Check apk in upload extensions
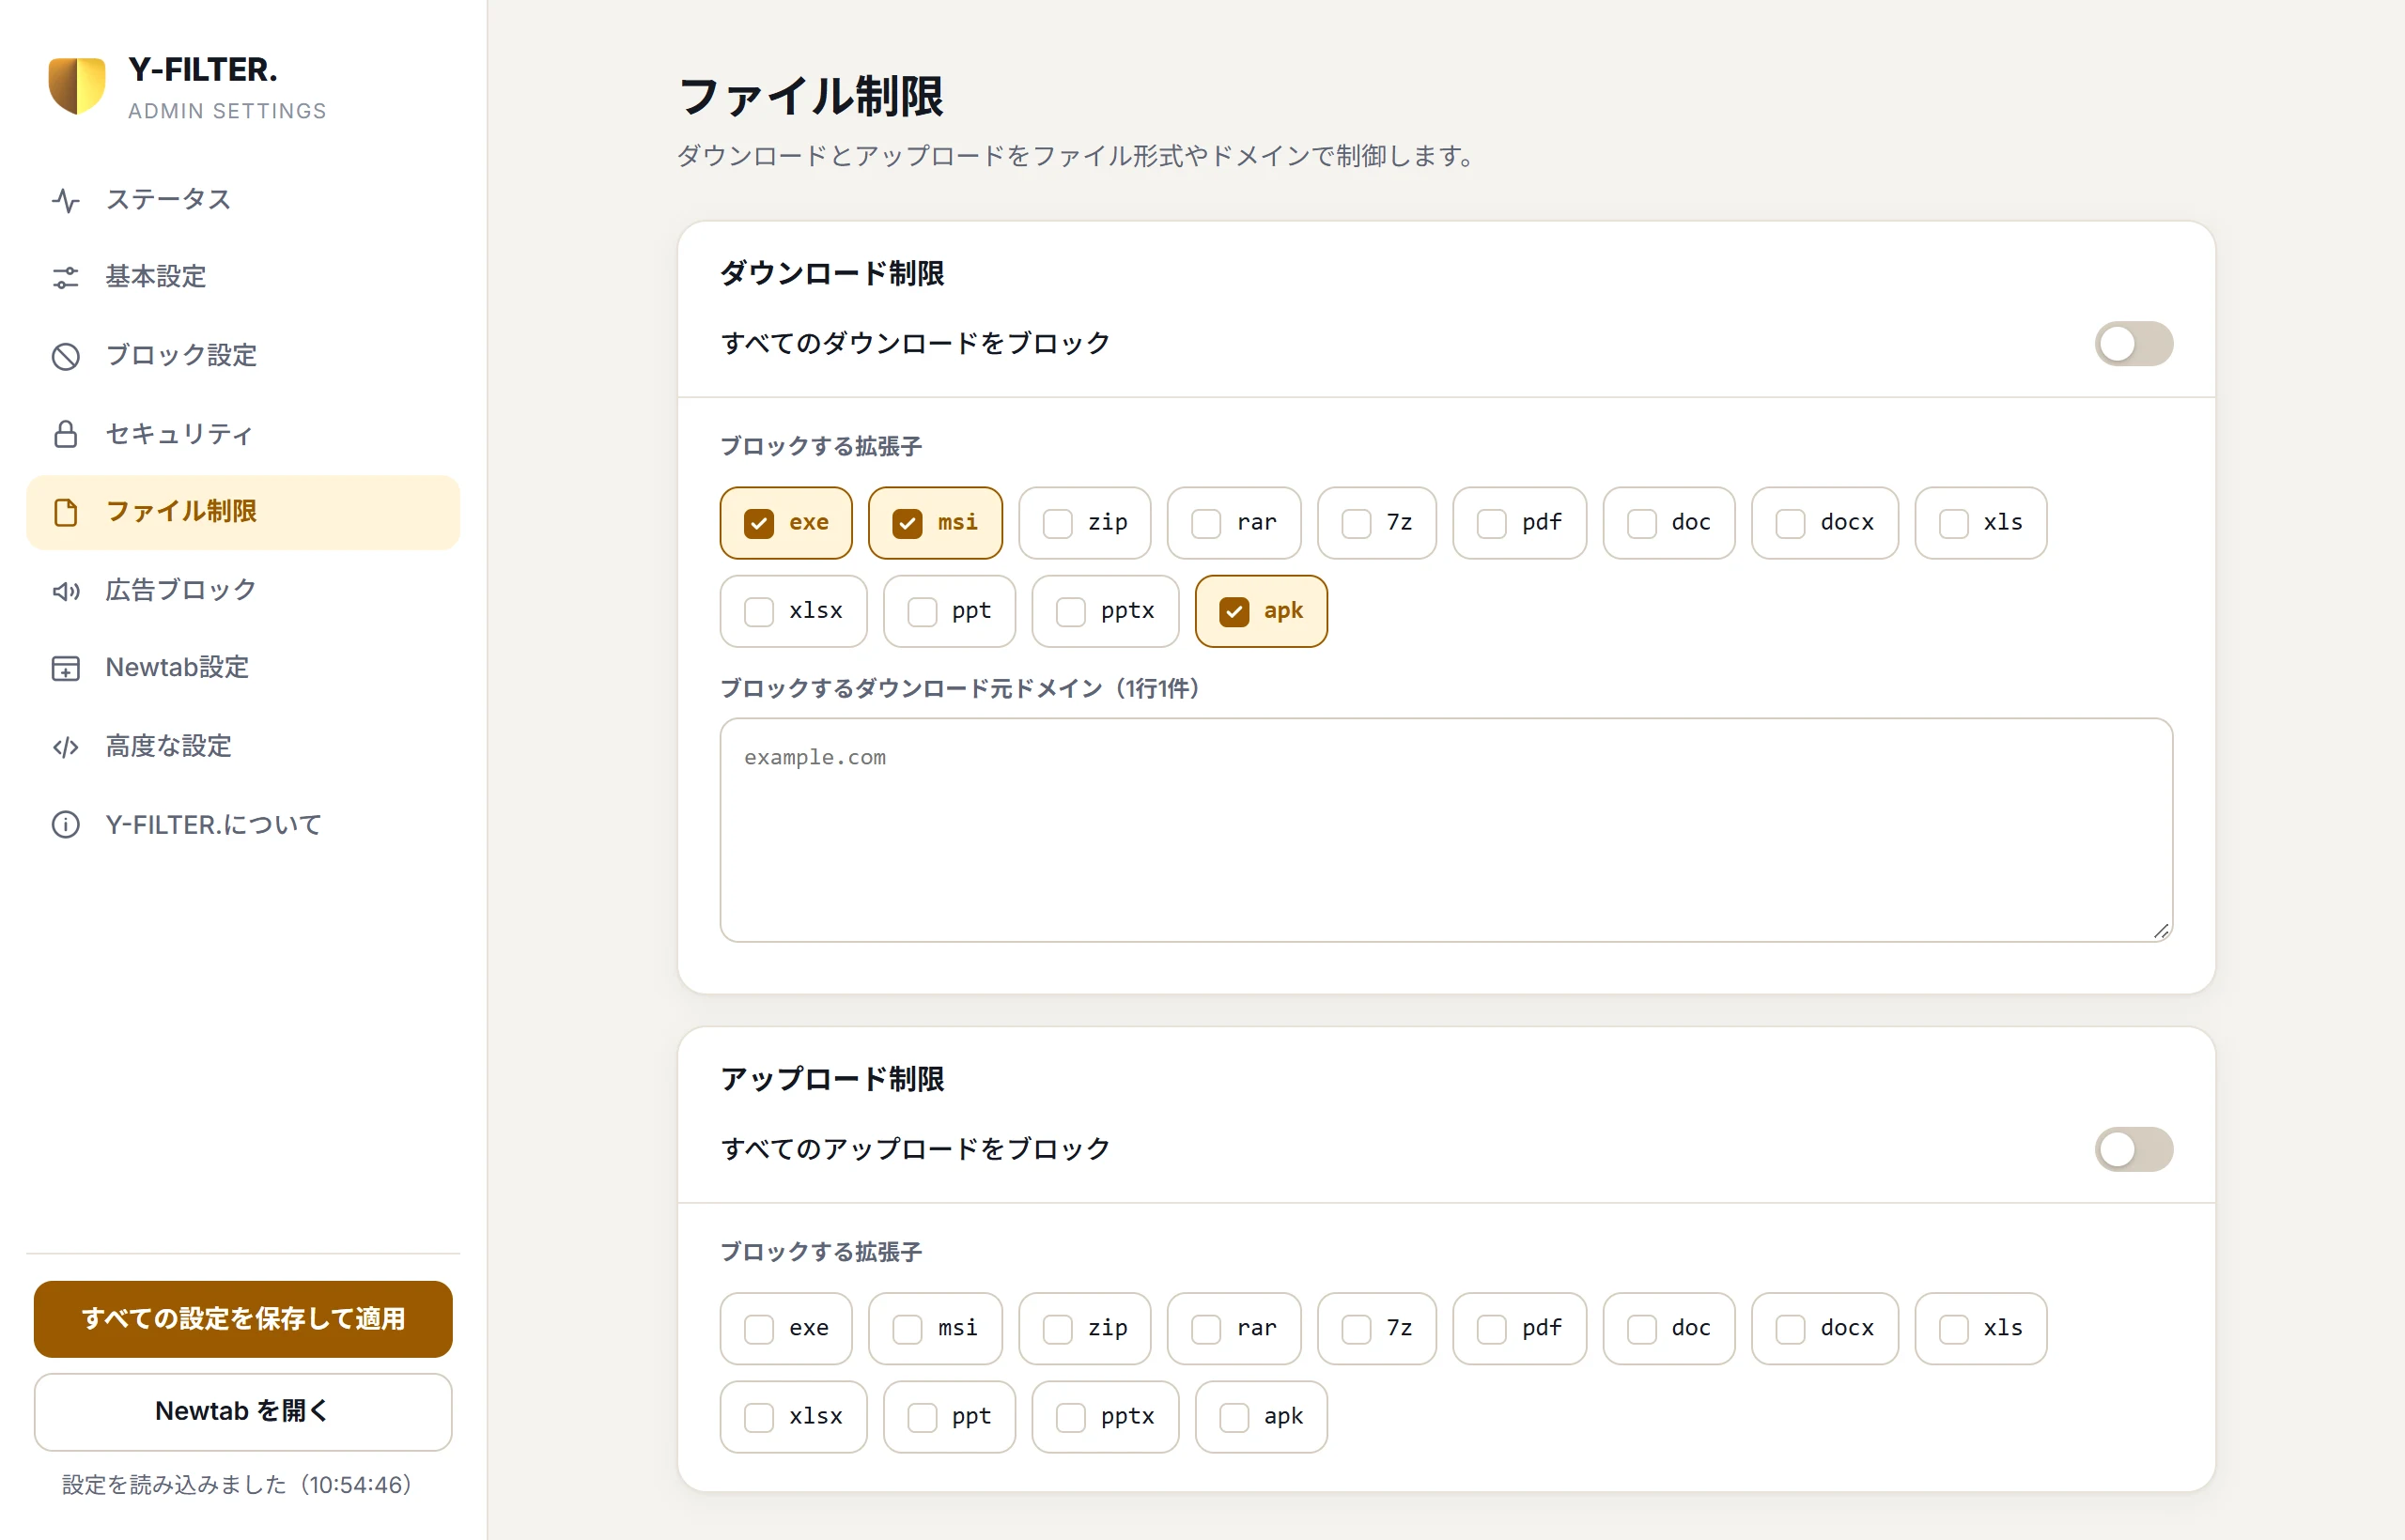2405x1540 pixels. (1261, 1417)
